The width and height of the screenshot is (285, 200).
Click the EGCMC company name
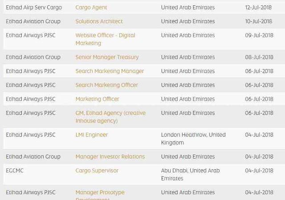[15, 171]
